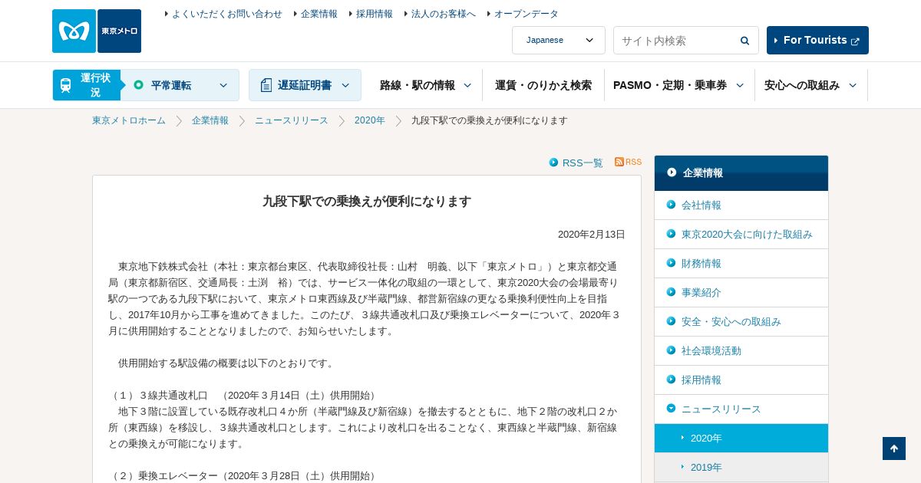
Task: Click the 企業情報 sidebar header
Action: pos(741,172)
